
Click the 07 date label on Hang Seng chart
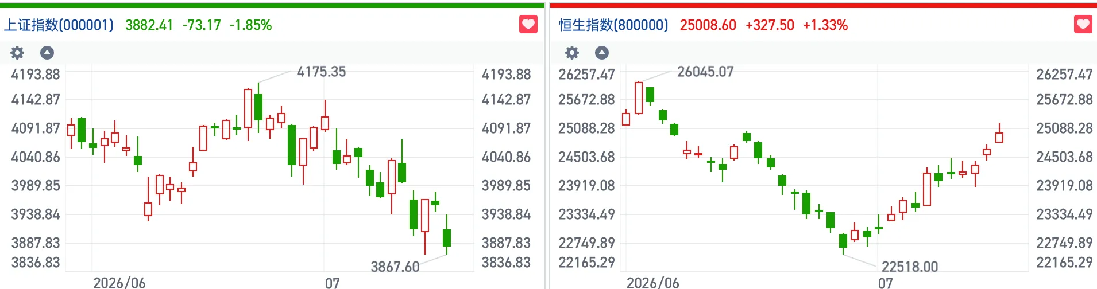point(886,283)
